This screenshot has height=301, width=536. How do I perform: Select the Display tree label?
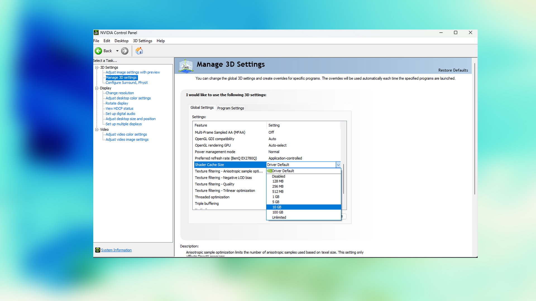[x=106, y=88]
